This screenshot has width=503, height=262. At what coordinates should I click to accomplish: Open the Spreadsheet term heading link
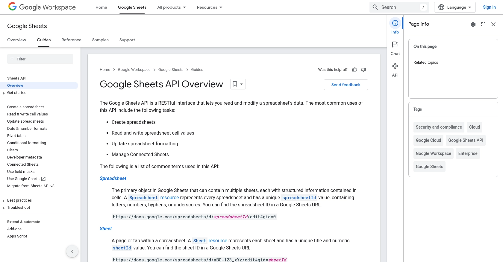tap(113, 179)
